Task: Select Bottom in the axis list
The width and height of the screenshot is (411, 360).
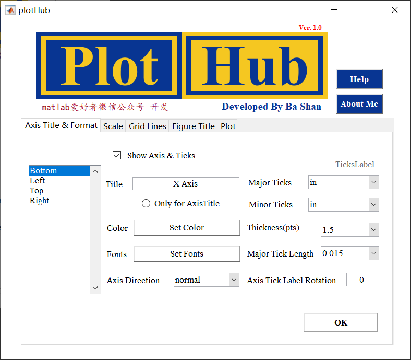Action: pyautogui.click(x=59, y=171)
